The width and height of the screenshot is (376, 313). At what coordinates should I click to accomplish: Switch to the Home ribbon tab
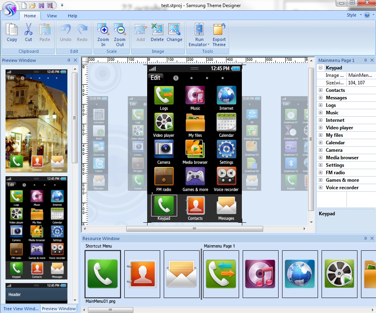point(30,16)
